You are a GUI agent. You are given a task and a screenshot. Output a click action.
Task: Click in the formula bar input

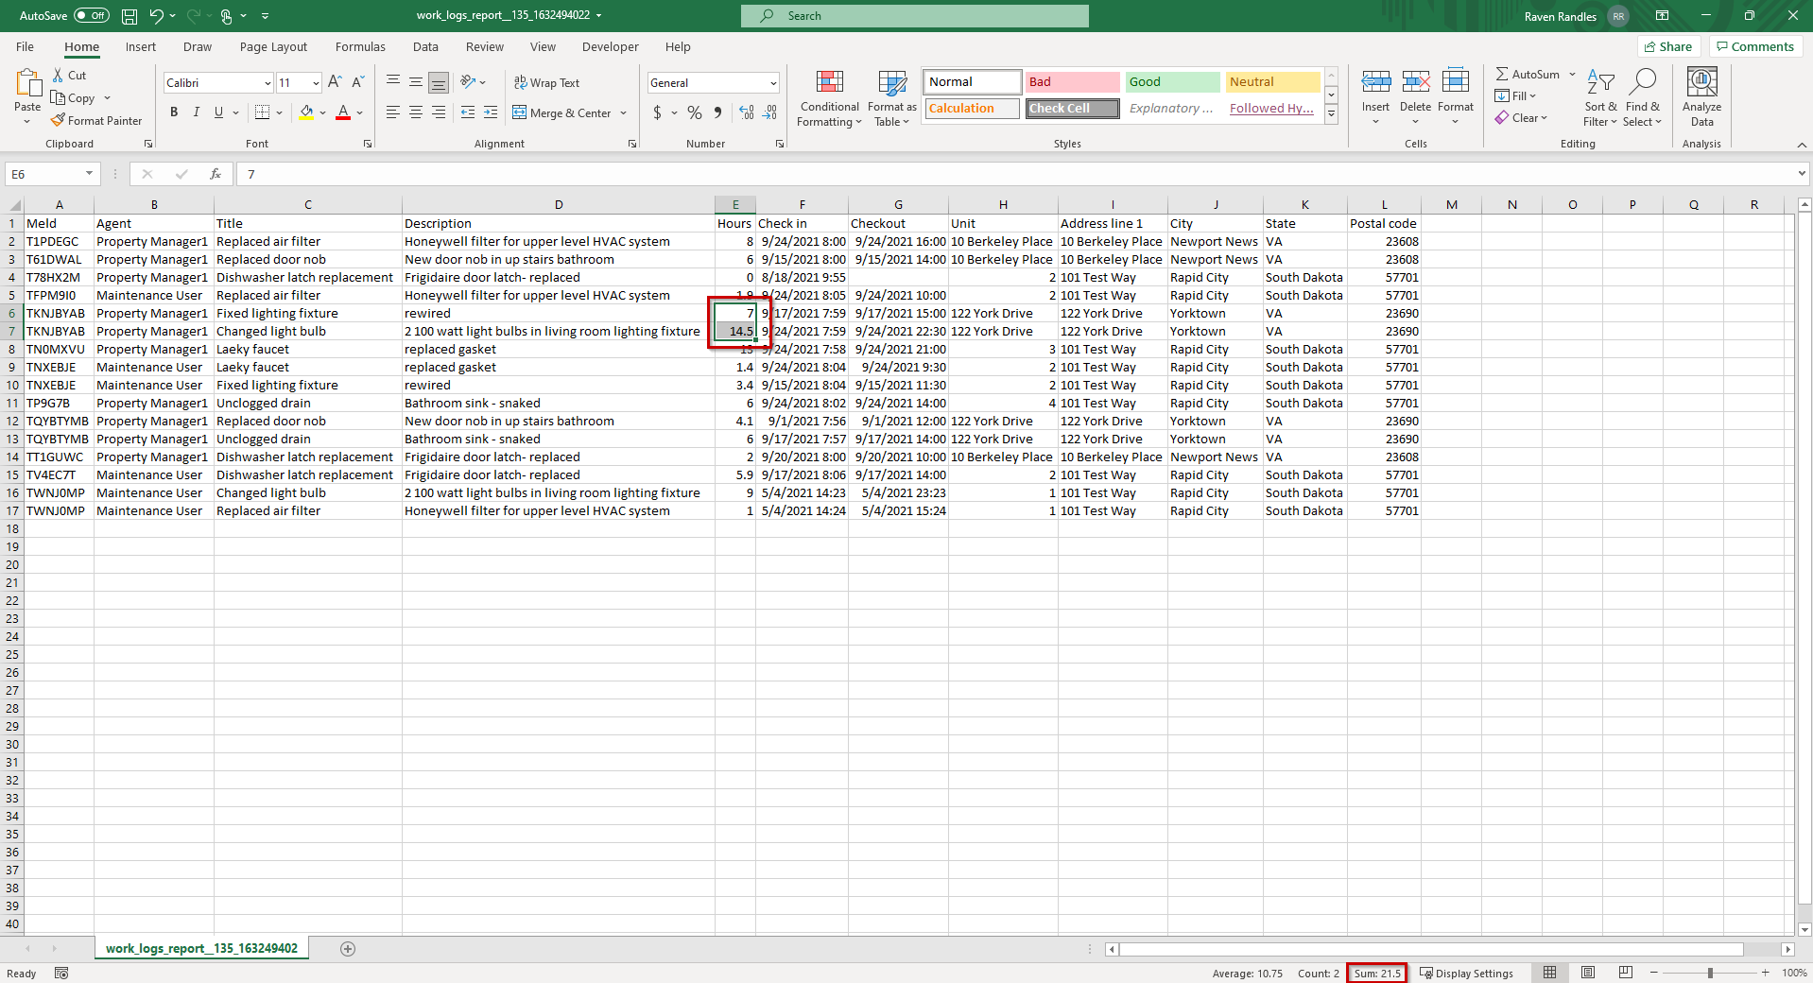[x=945, y=174]
